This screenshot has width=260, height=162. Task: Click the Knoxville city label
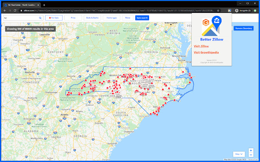pyautogui.click(x=71, y=76)
